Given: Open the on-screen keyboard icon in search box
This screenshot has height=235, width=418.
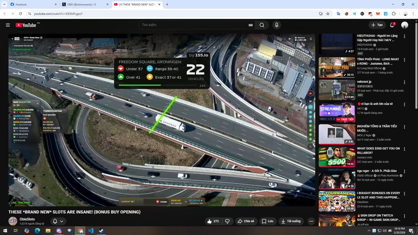Looking at the screenshot, I should pyautogui.click(x=250, y=25).
